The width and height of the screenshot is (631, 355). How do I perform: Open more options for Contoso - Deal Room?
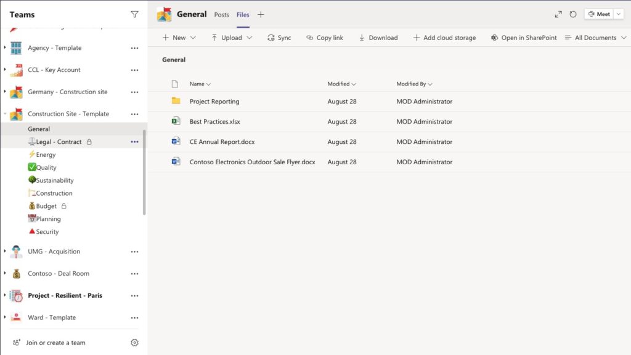[134, 274]
